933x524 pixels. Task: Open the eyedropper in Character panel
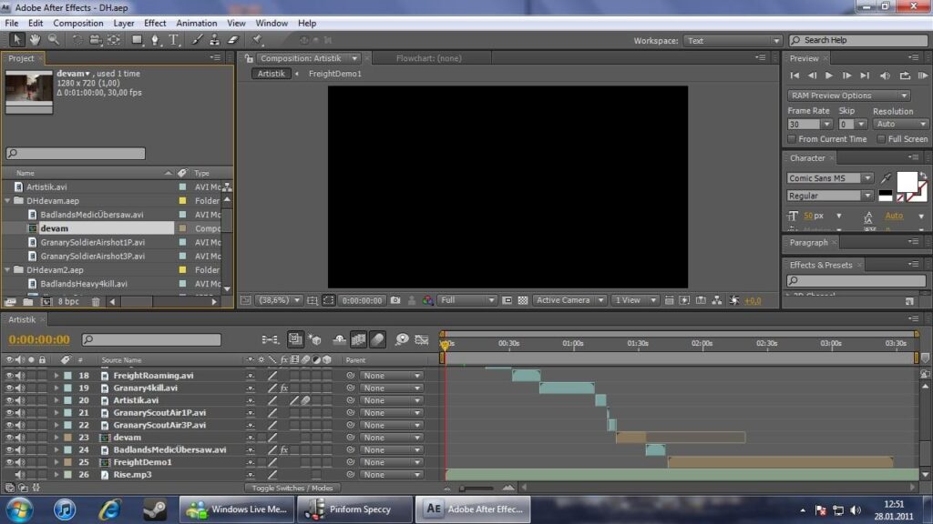click(x=886, y=177)
